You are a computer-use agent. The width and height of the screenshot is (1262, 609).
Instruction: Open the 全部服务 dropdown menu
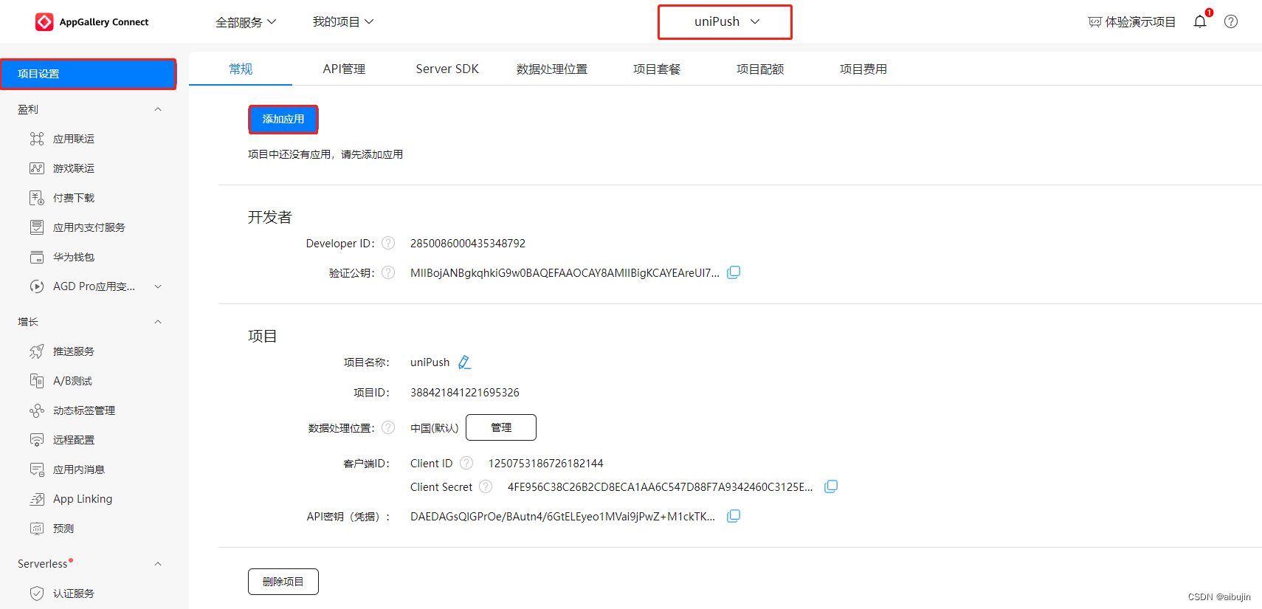click(x=246, y=22)
